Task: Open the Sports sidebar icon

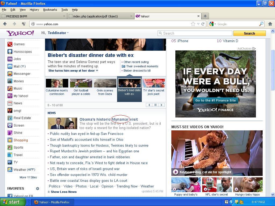Action: pyautogui.click(x=10, y=148)
